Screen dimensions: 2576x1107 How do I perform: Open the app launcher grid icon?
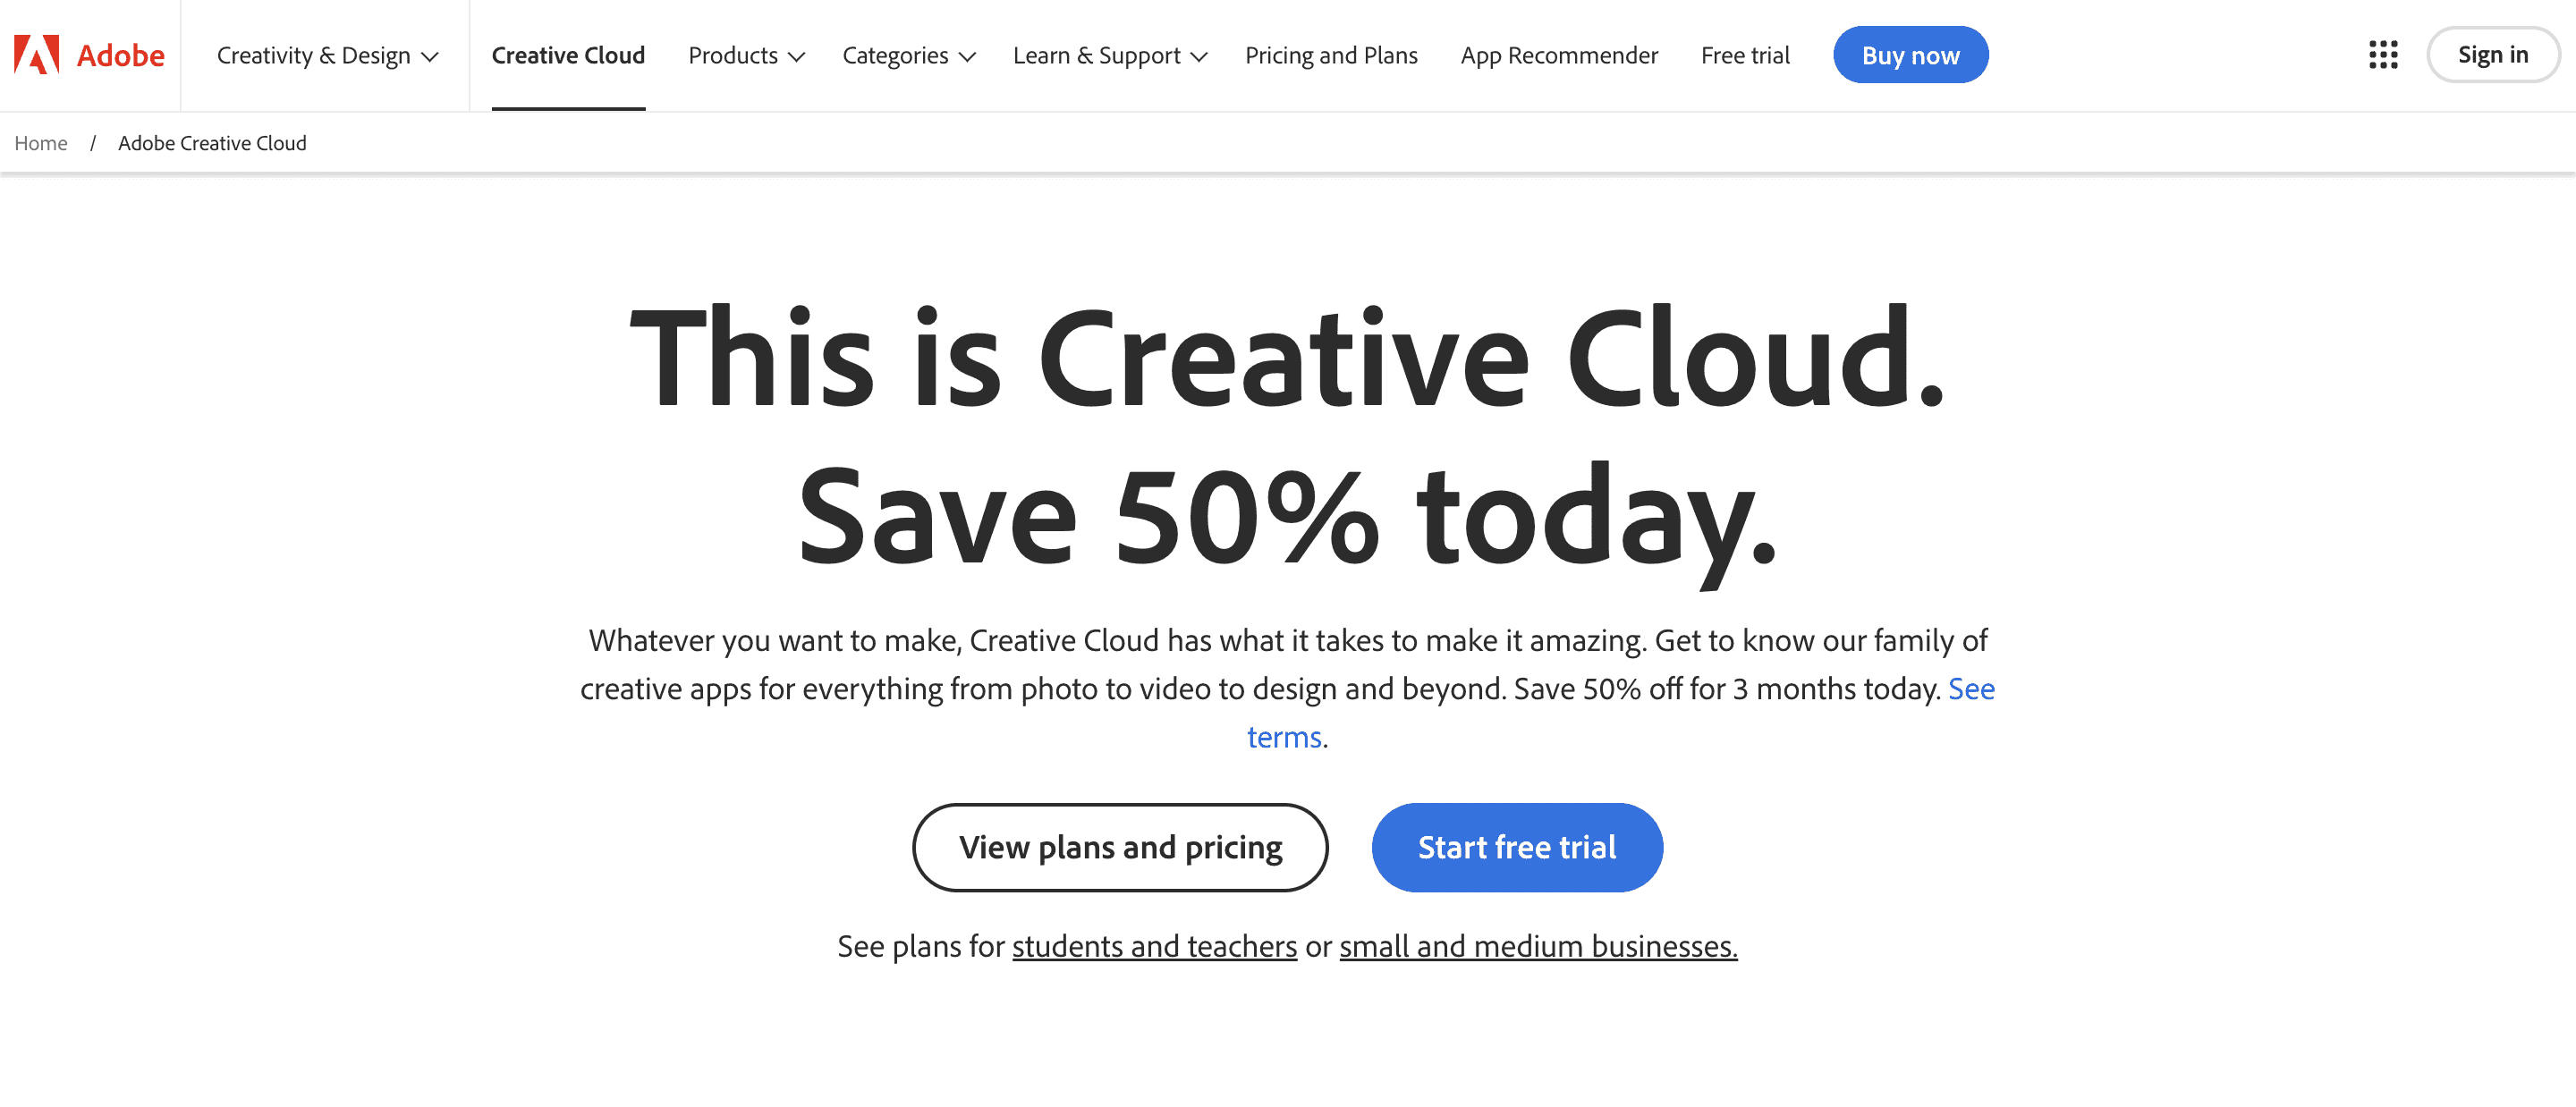pos(2383,55)
